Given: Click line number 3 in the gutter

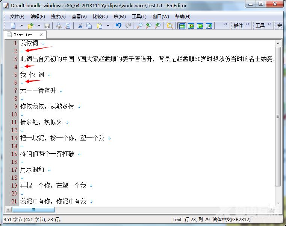Looking at the screenshot, I should tap(16, 59).
